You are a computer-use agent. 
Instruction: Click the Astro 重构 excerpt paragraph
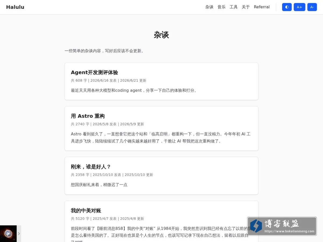pos(161,137)
